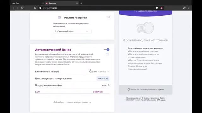The width and height of the screenshot is (202, 113).
Task: Click the browser back arrow
Action: (x=13, y=8)
